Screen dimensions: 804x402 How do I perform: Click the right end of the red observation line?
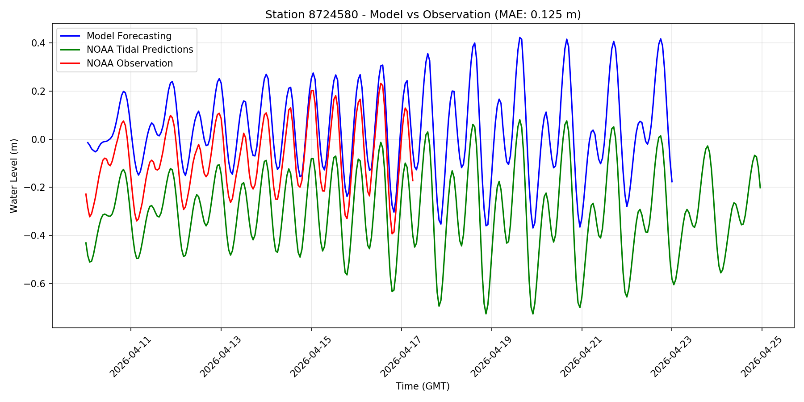coord(412,180)
